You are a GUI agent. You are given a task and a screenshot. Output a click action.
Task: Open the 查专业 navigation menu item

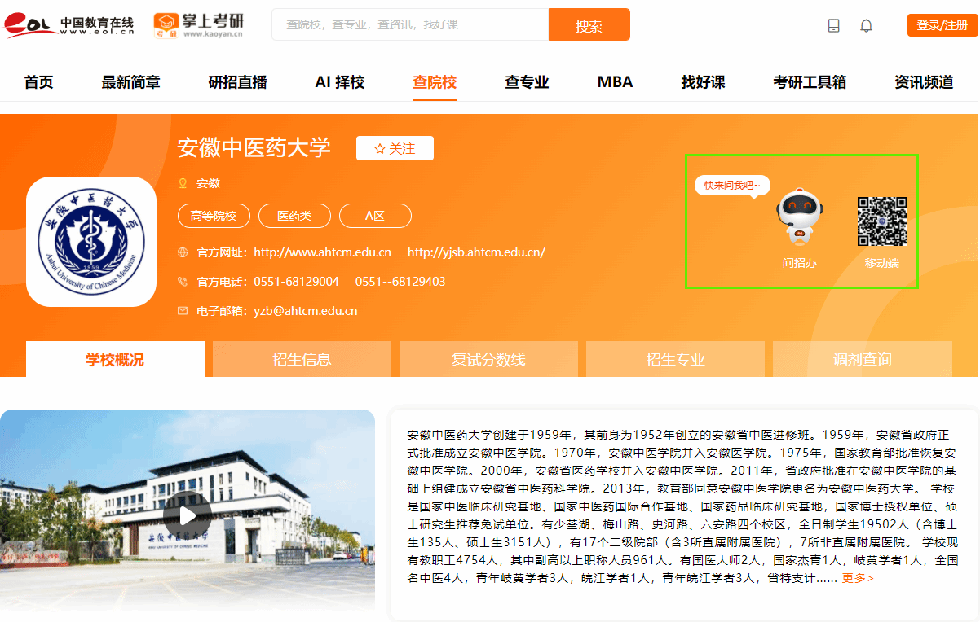(x=527, y=82)
